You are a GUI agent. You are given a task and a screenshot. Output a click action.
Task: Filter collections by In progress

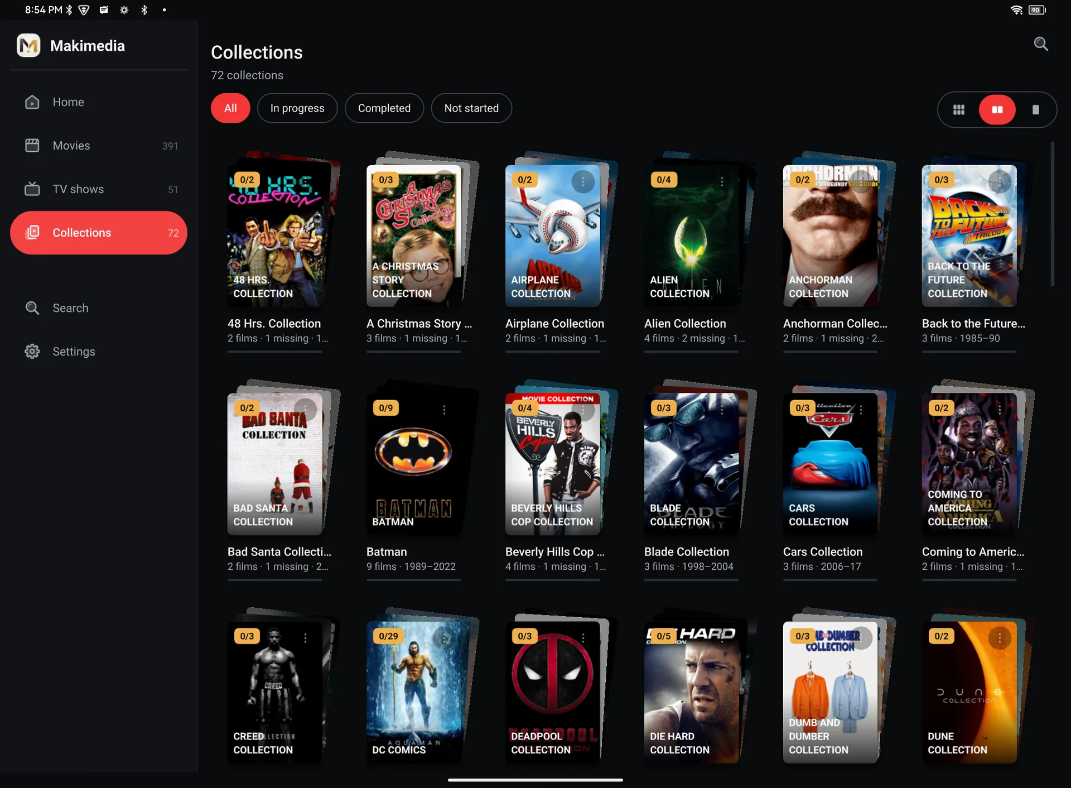point(297,108)
